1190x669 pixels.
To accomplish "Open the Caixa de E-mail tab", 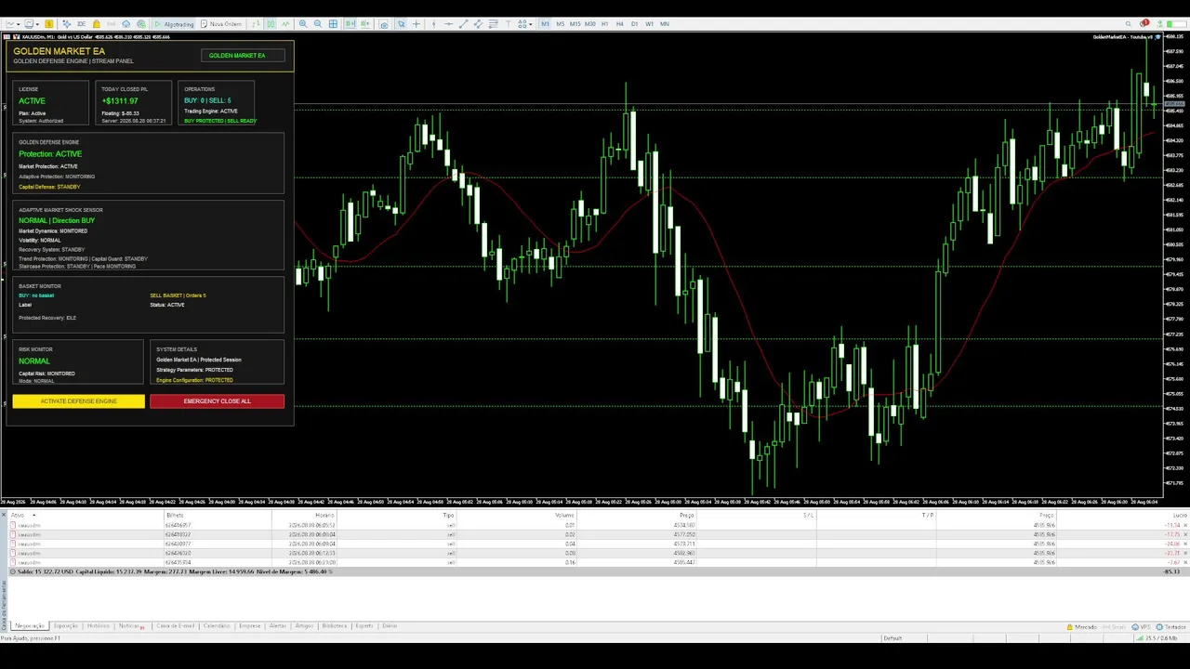I will point(175,626).
